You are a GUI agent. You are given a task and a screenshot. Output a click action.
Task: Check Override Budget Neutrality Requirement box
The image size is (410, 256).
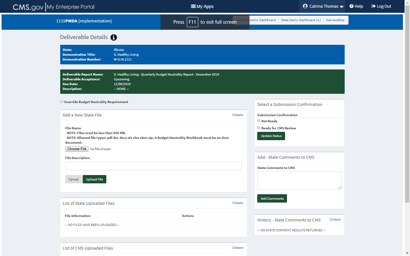point(62,101)
